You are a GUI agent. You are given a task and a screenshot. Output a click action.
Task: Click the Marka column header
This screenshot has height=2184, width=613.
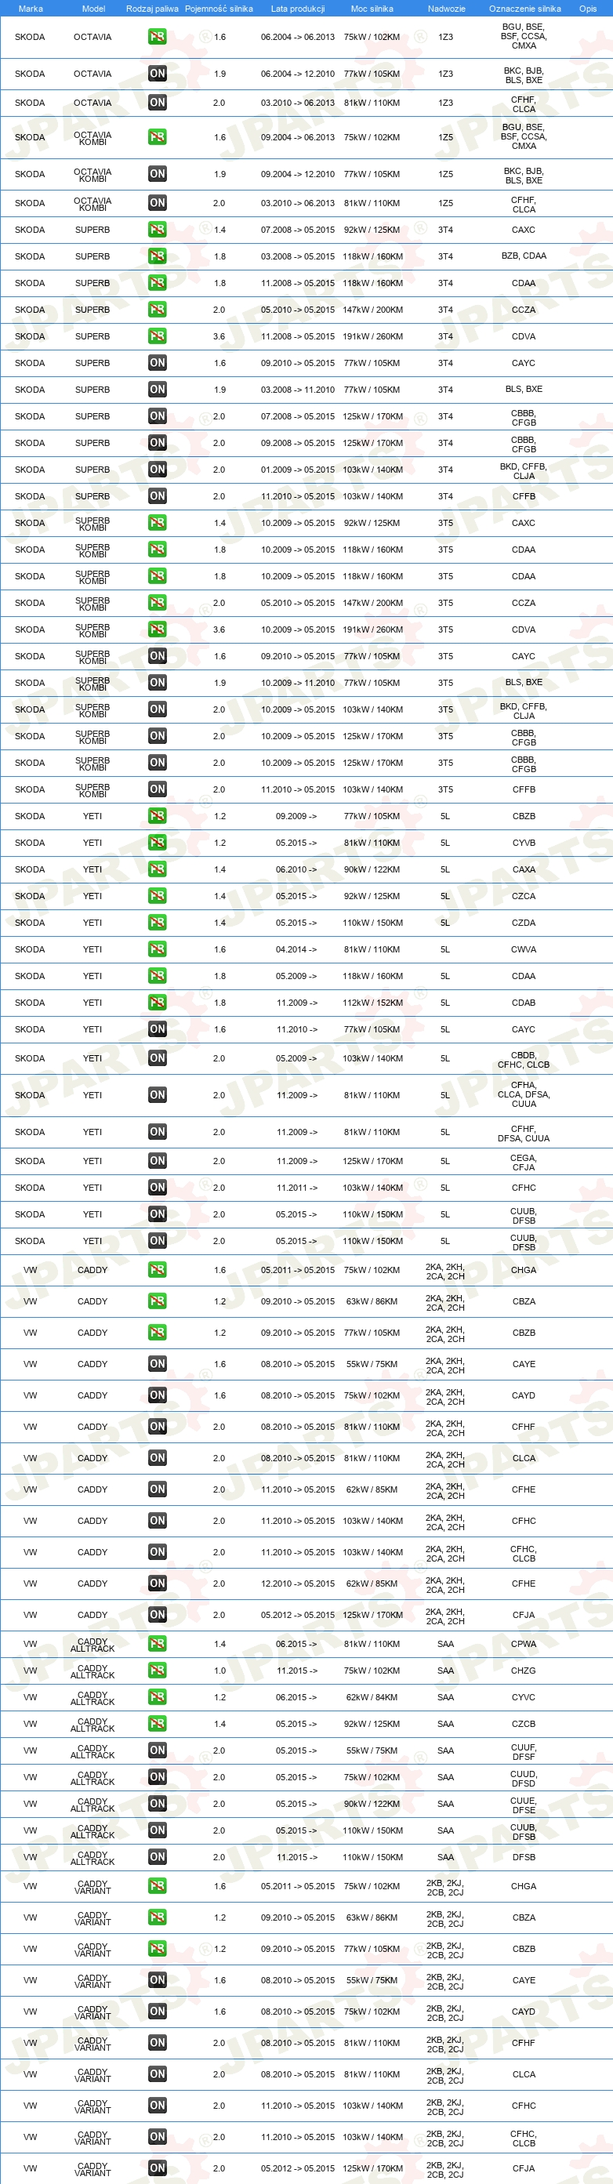pos(31,9)
